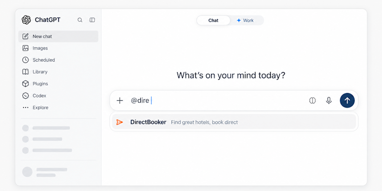Send message with the up-arrow button
The width and height of the screenshot is (382, 191).
click(x=347, y=100)
